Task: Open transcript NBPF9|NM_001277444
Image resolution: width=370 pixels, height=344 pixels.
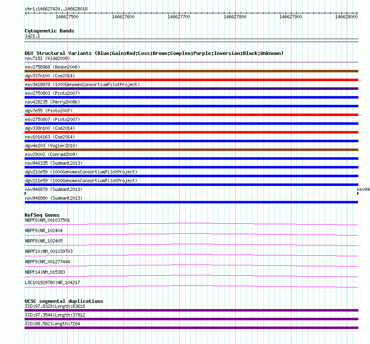Action: tap(47, 262)
